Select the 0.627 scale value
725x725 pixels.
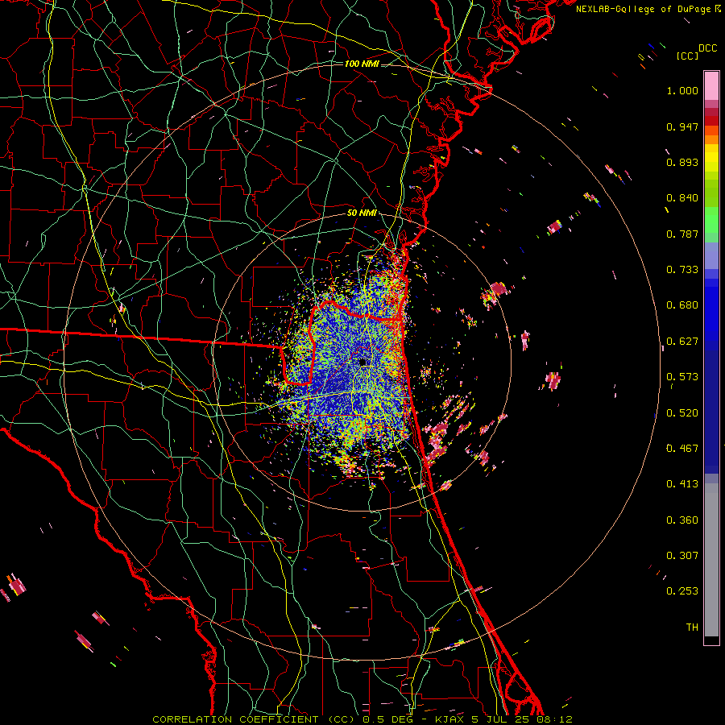682,342
